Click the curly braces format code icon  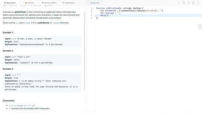[184, 3]
